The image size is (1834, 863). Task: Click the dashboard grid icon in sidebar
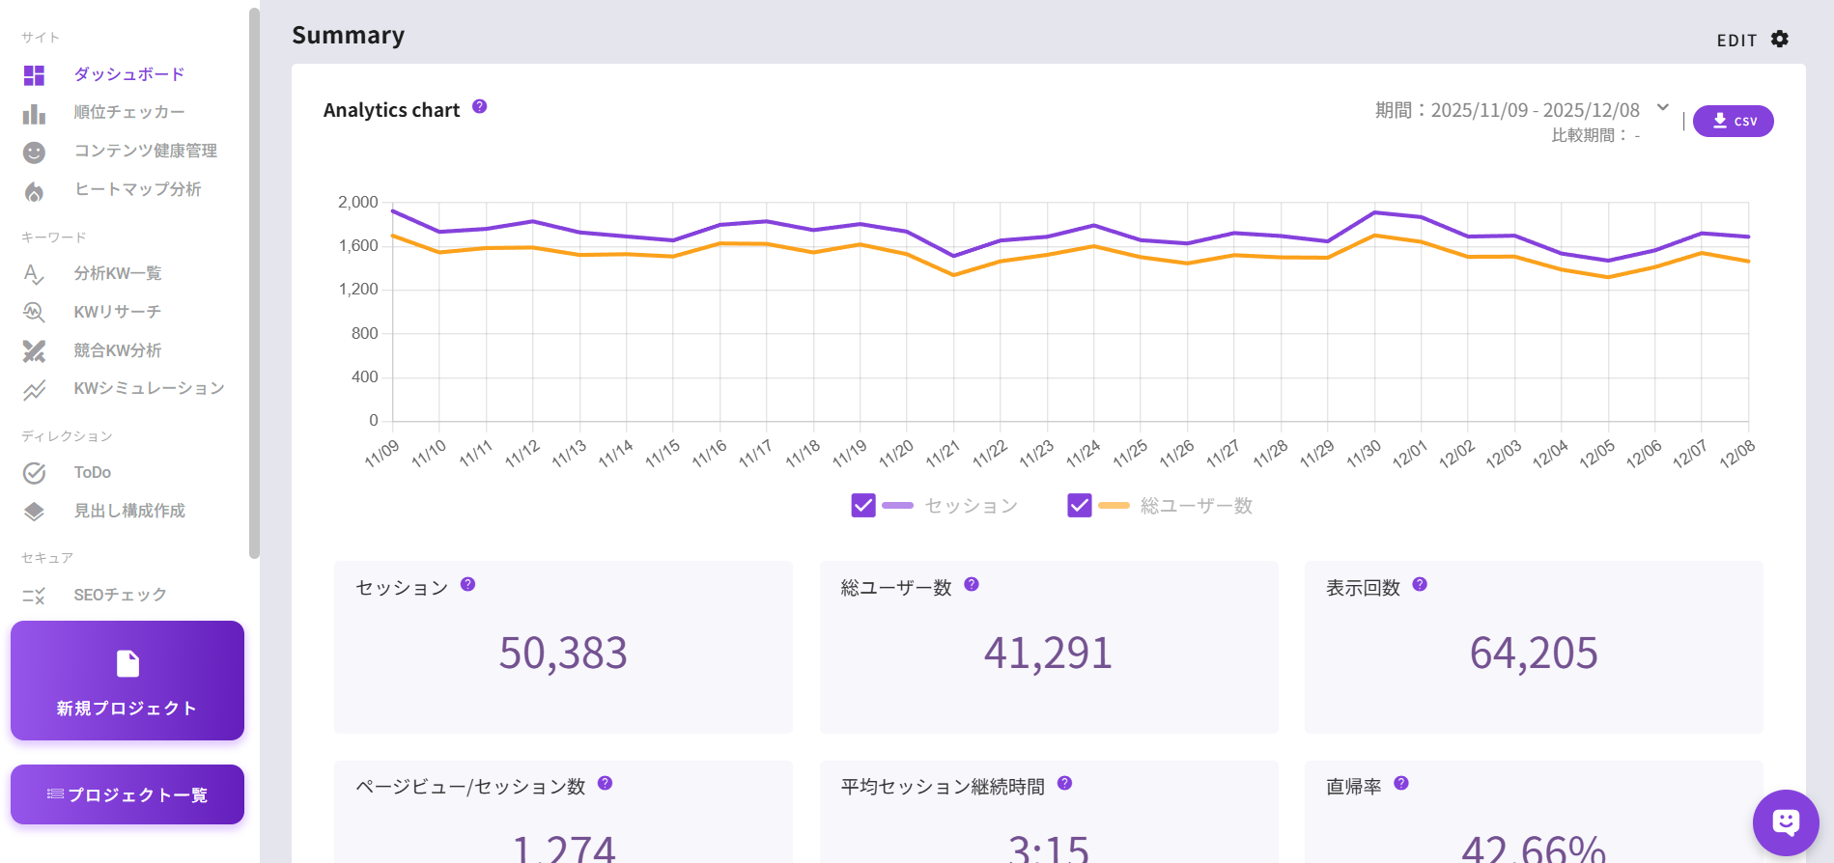pyautogui.click(x=34, y=75)
